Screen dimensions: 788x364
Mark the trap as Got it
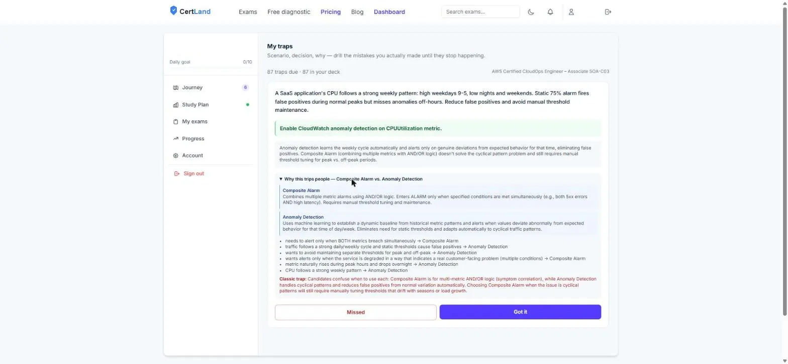point(520,312)
